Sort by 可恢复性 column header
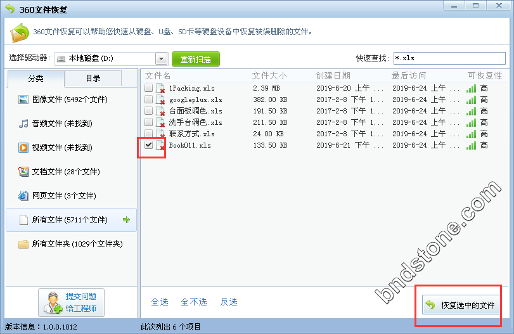Screen dimensions: 514x334 (x=485, y=75)
